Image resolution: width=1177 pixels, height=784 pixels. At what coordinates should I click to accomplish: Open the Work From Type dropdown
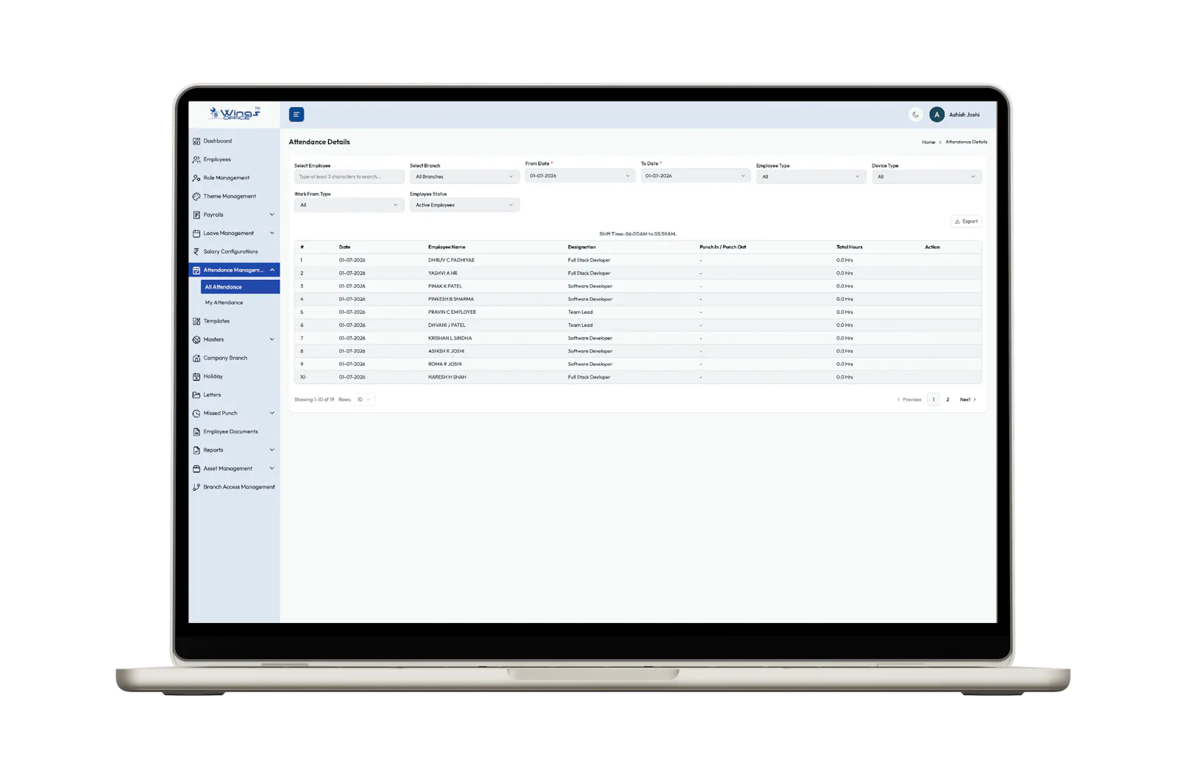(x=349, y=205)
